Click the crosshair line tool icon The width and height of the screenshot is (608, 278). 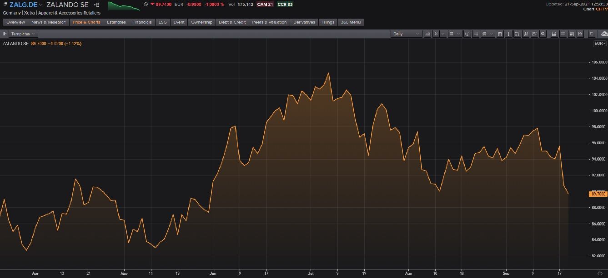point(476,34)
